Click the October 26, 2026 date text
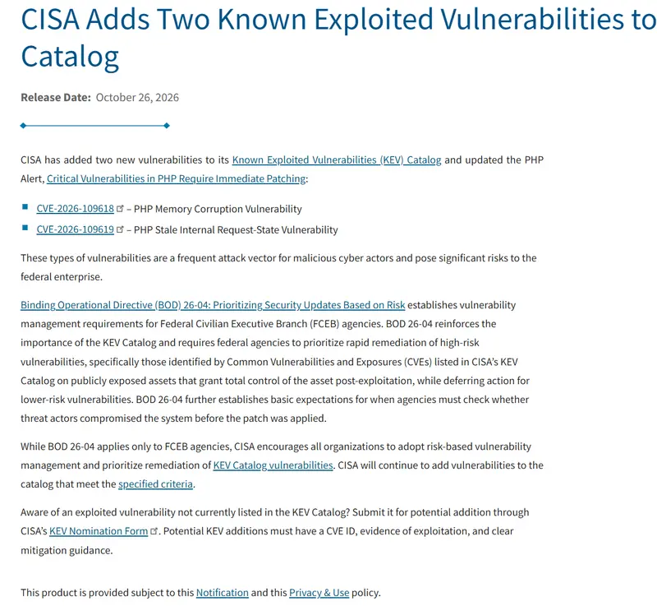Viewport: 657px width, 606px height. (x=137, y=98)
